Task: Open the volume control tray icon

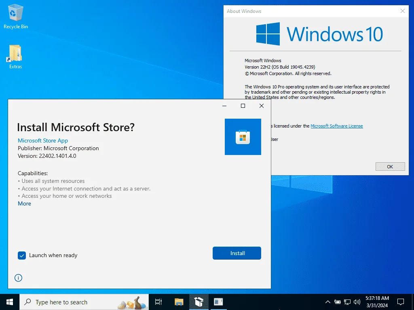Action: click(357, 302)
